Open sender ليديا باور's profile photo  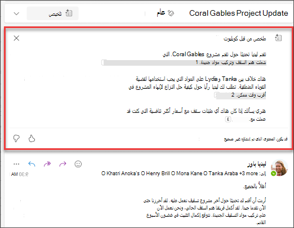279,167
